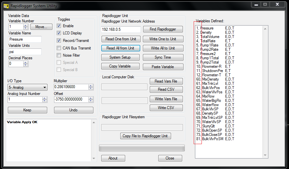Select variable 5, Pump1Rate in list

coord(215,45)
